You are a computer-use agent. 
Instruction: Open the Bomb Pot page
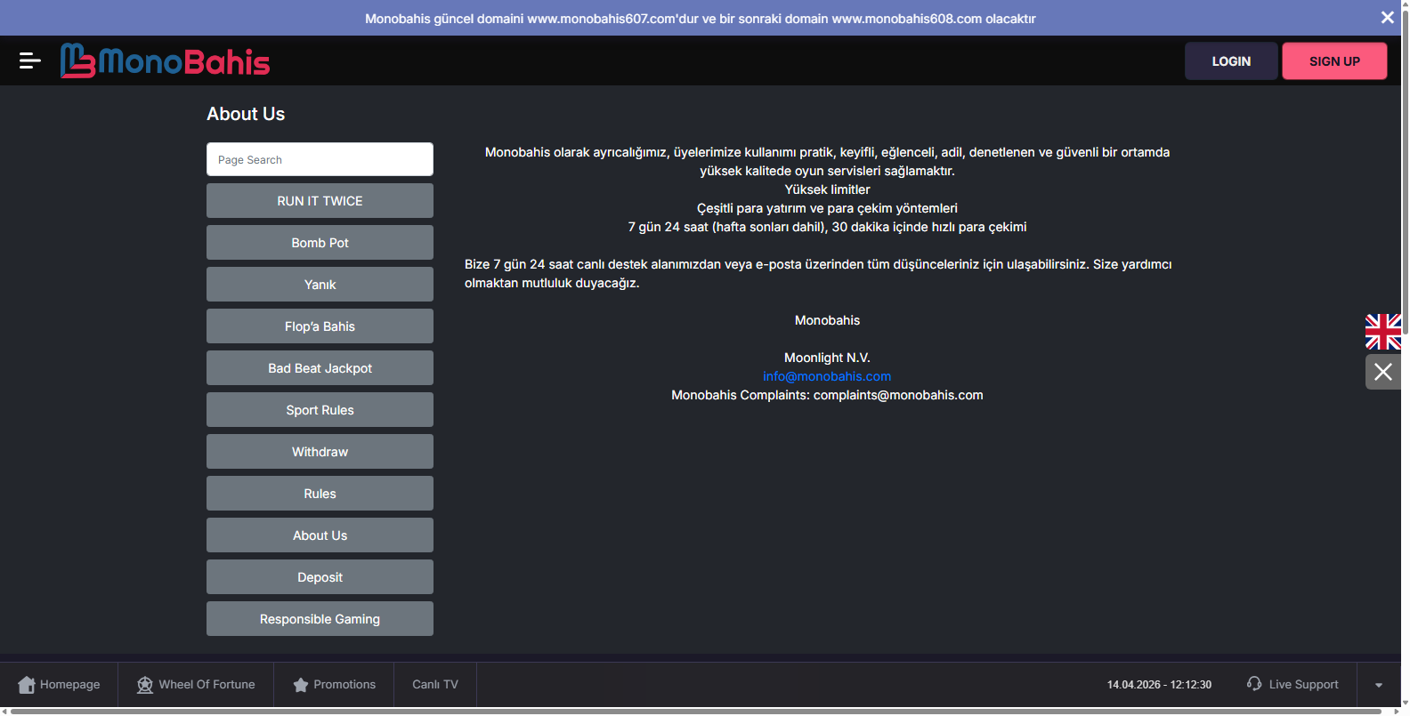pos(320,243)
